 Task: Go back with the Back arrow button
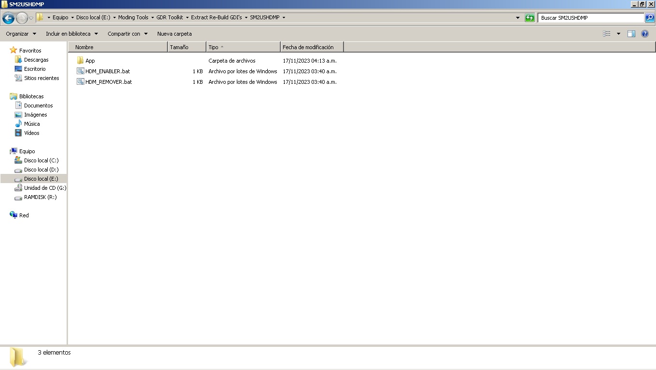(8, 18)
